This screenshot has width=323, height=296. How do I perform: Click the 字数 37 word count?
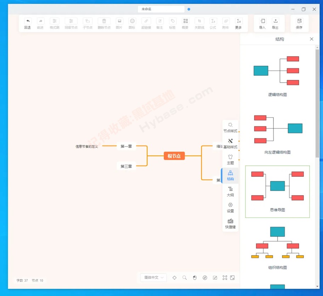tap(22, 280)
